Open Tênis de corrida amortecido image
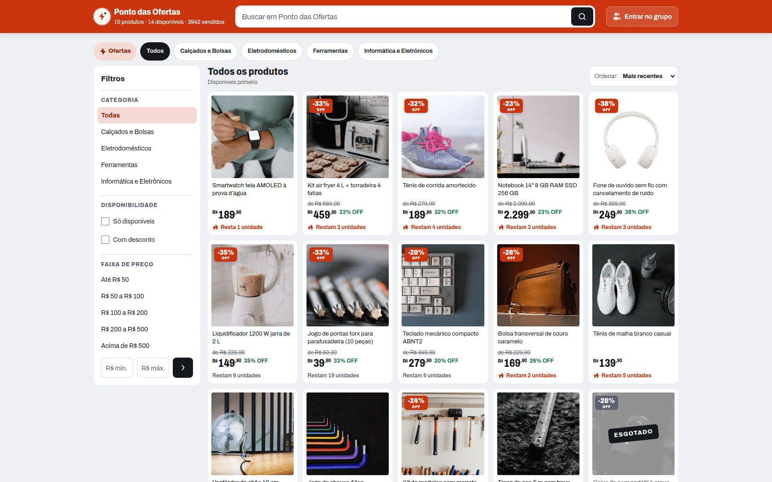This screenshot has height=482, width=772. tap(443, 137)
